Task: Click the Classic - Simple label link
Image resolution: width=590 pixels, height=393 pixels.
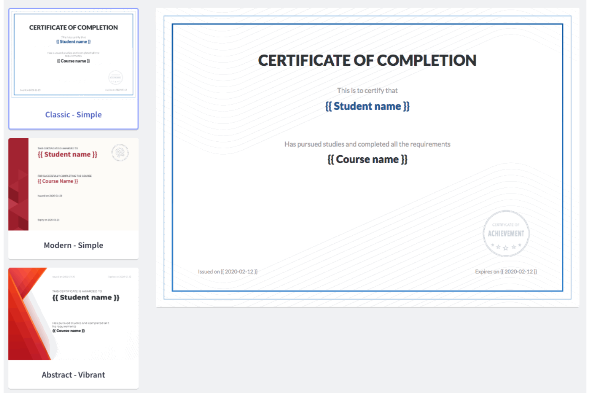Action: pyautogui.click(x=73, y=114)
